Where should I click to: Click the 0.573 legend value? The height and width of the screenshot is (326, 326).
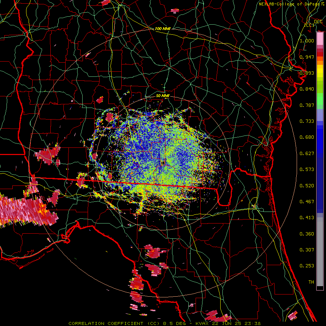[x=307, y=170]
